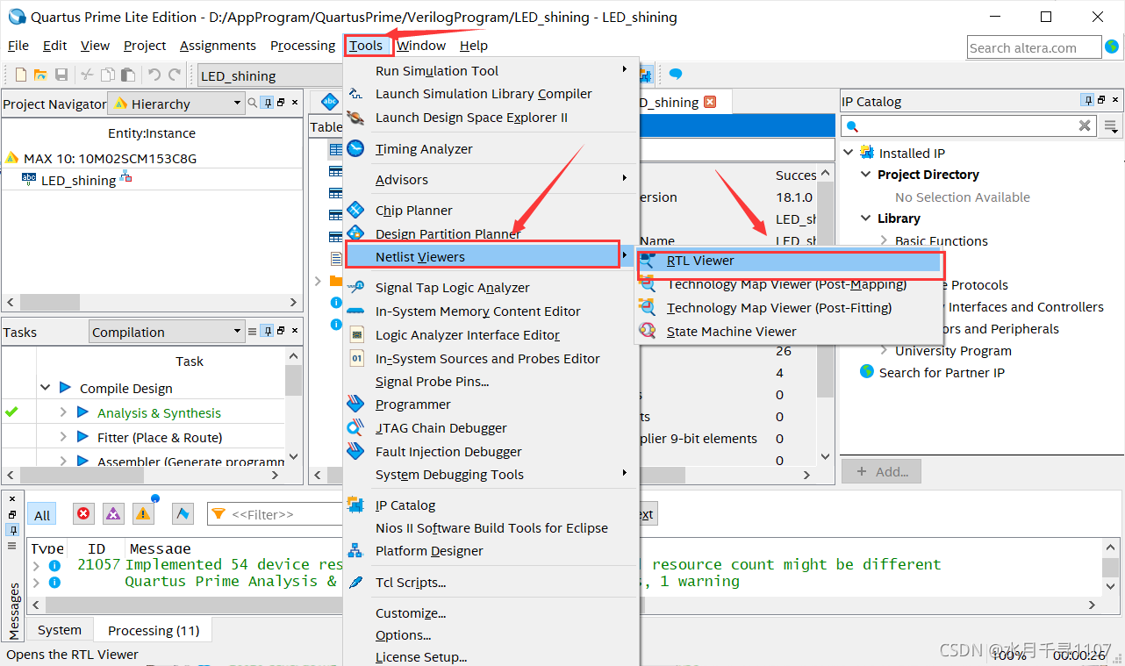Click the search icon in Project Navigator header
Image resolution: width=1125 pixels, height=666 pixels.
pos(253,103)
